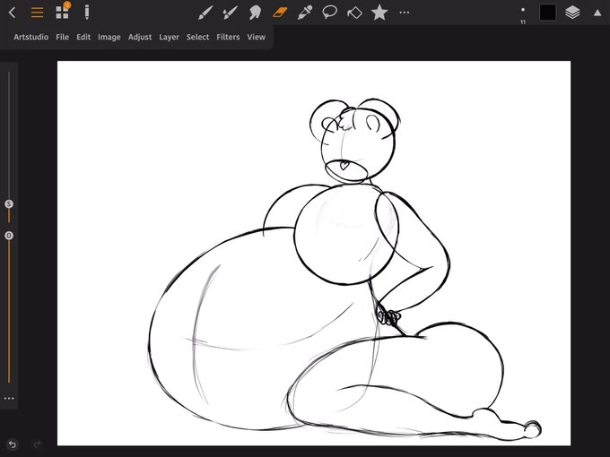Select the paintbrush tool
The image size is (610, 457).
click(205, 13)
